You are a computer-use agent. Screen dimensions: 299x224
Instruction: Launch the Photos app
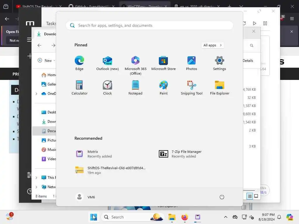tap(192, 63)
